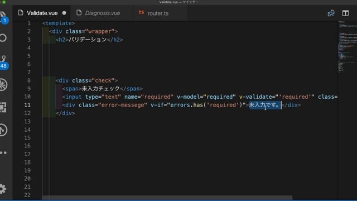The height and width of the screenshot is (201, 357).
Task: Click the v-model="required" attribute
Action: click(206, 97)
